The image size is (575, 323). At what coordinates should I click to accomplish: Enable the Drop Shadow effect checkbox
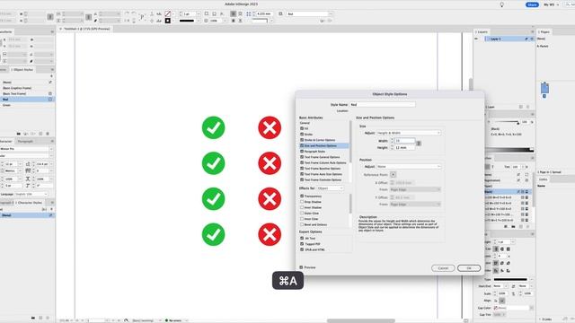(302, 202)
